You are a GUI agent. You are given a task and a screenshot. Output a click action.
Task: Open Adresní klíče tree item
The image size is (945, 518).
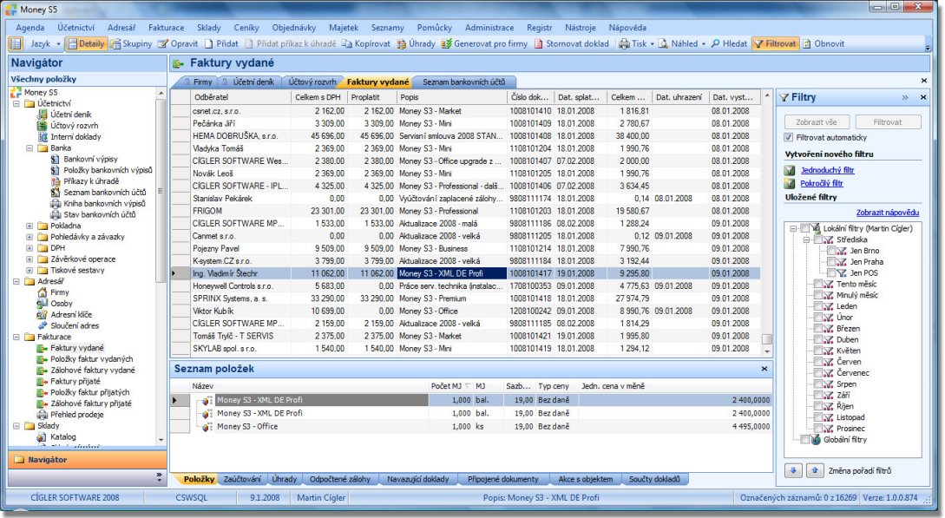[x=71, y=314]
